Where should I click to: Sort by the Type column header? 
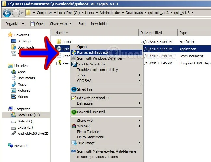pos(194,33)
